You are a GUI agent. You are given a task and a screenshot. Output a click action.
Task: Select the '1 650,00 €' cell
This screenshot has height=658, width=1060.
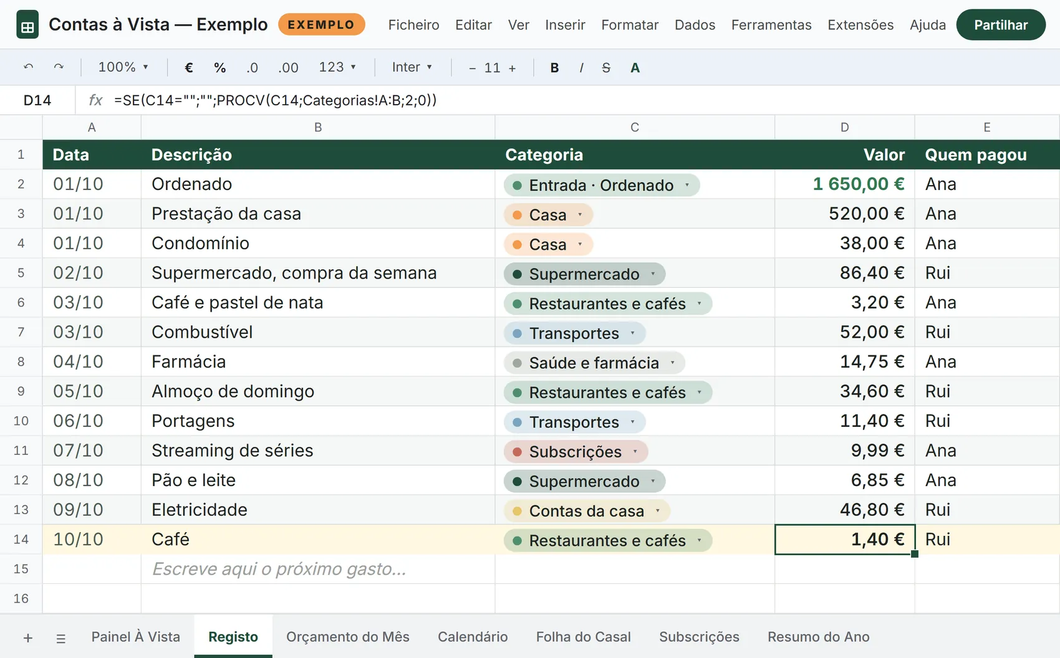coord(845,184)
